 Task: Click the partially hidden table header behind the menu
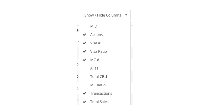click(78, 30)
